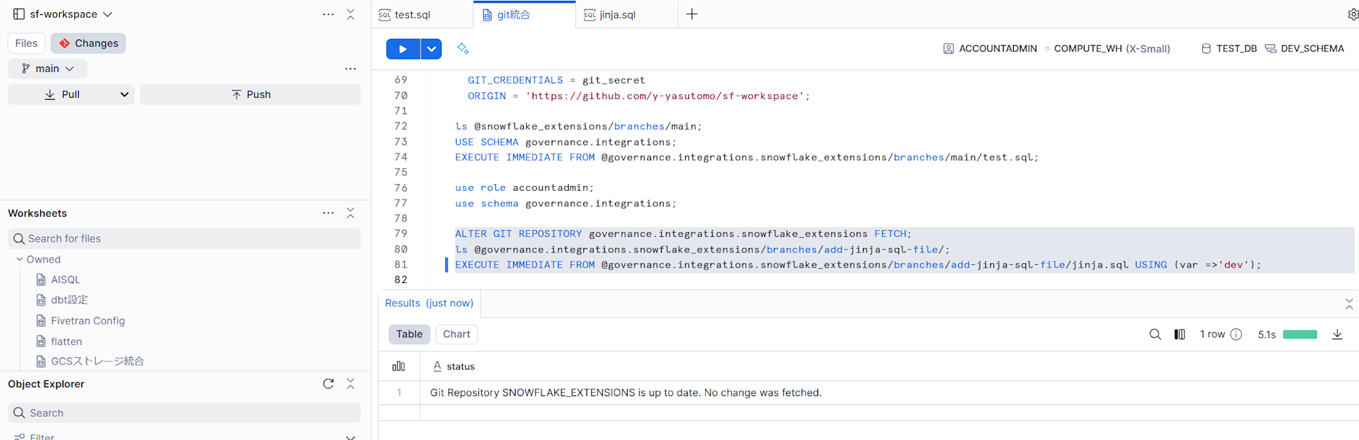The image size is (1359, 440).
Task: Open the branch row more options menu
Action: (x=351, y=69)
